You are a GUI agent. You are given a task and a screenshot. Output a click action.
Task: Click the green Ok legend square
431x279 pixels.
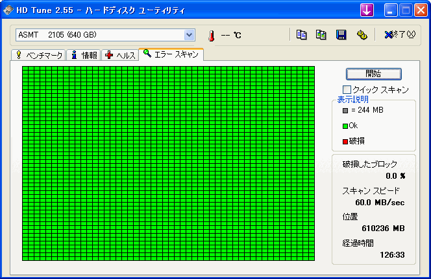pos(345,126)
